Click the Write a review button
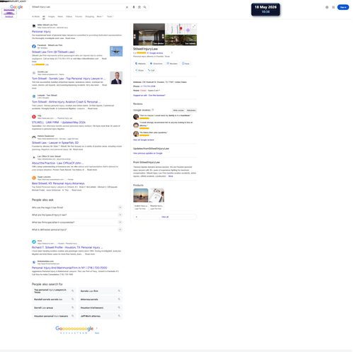 pyautogui.click(x=179, y=111)
